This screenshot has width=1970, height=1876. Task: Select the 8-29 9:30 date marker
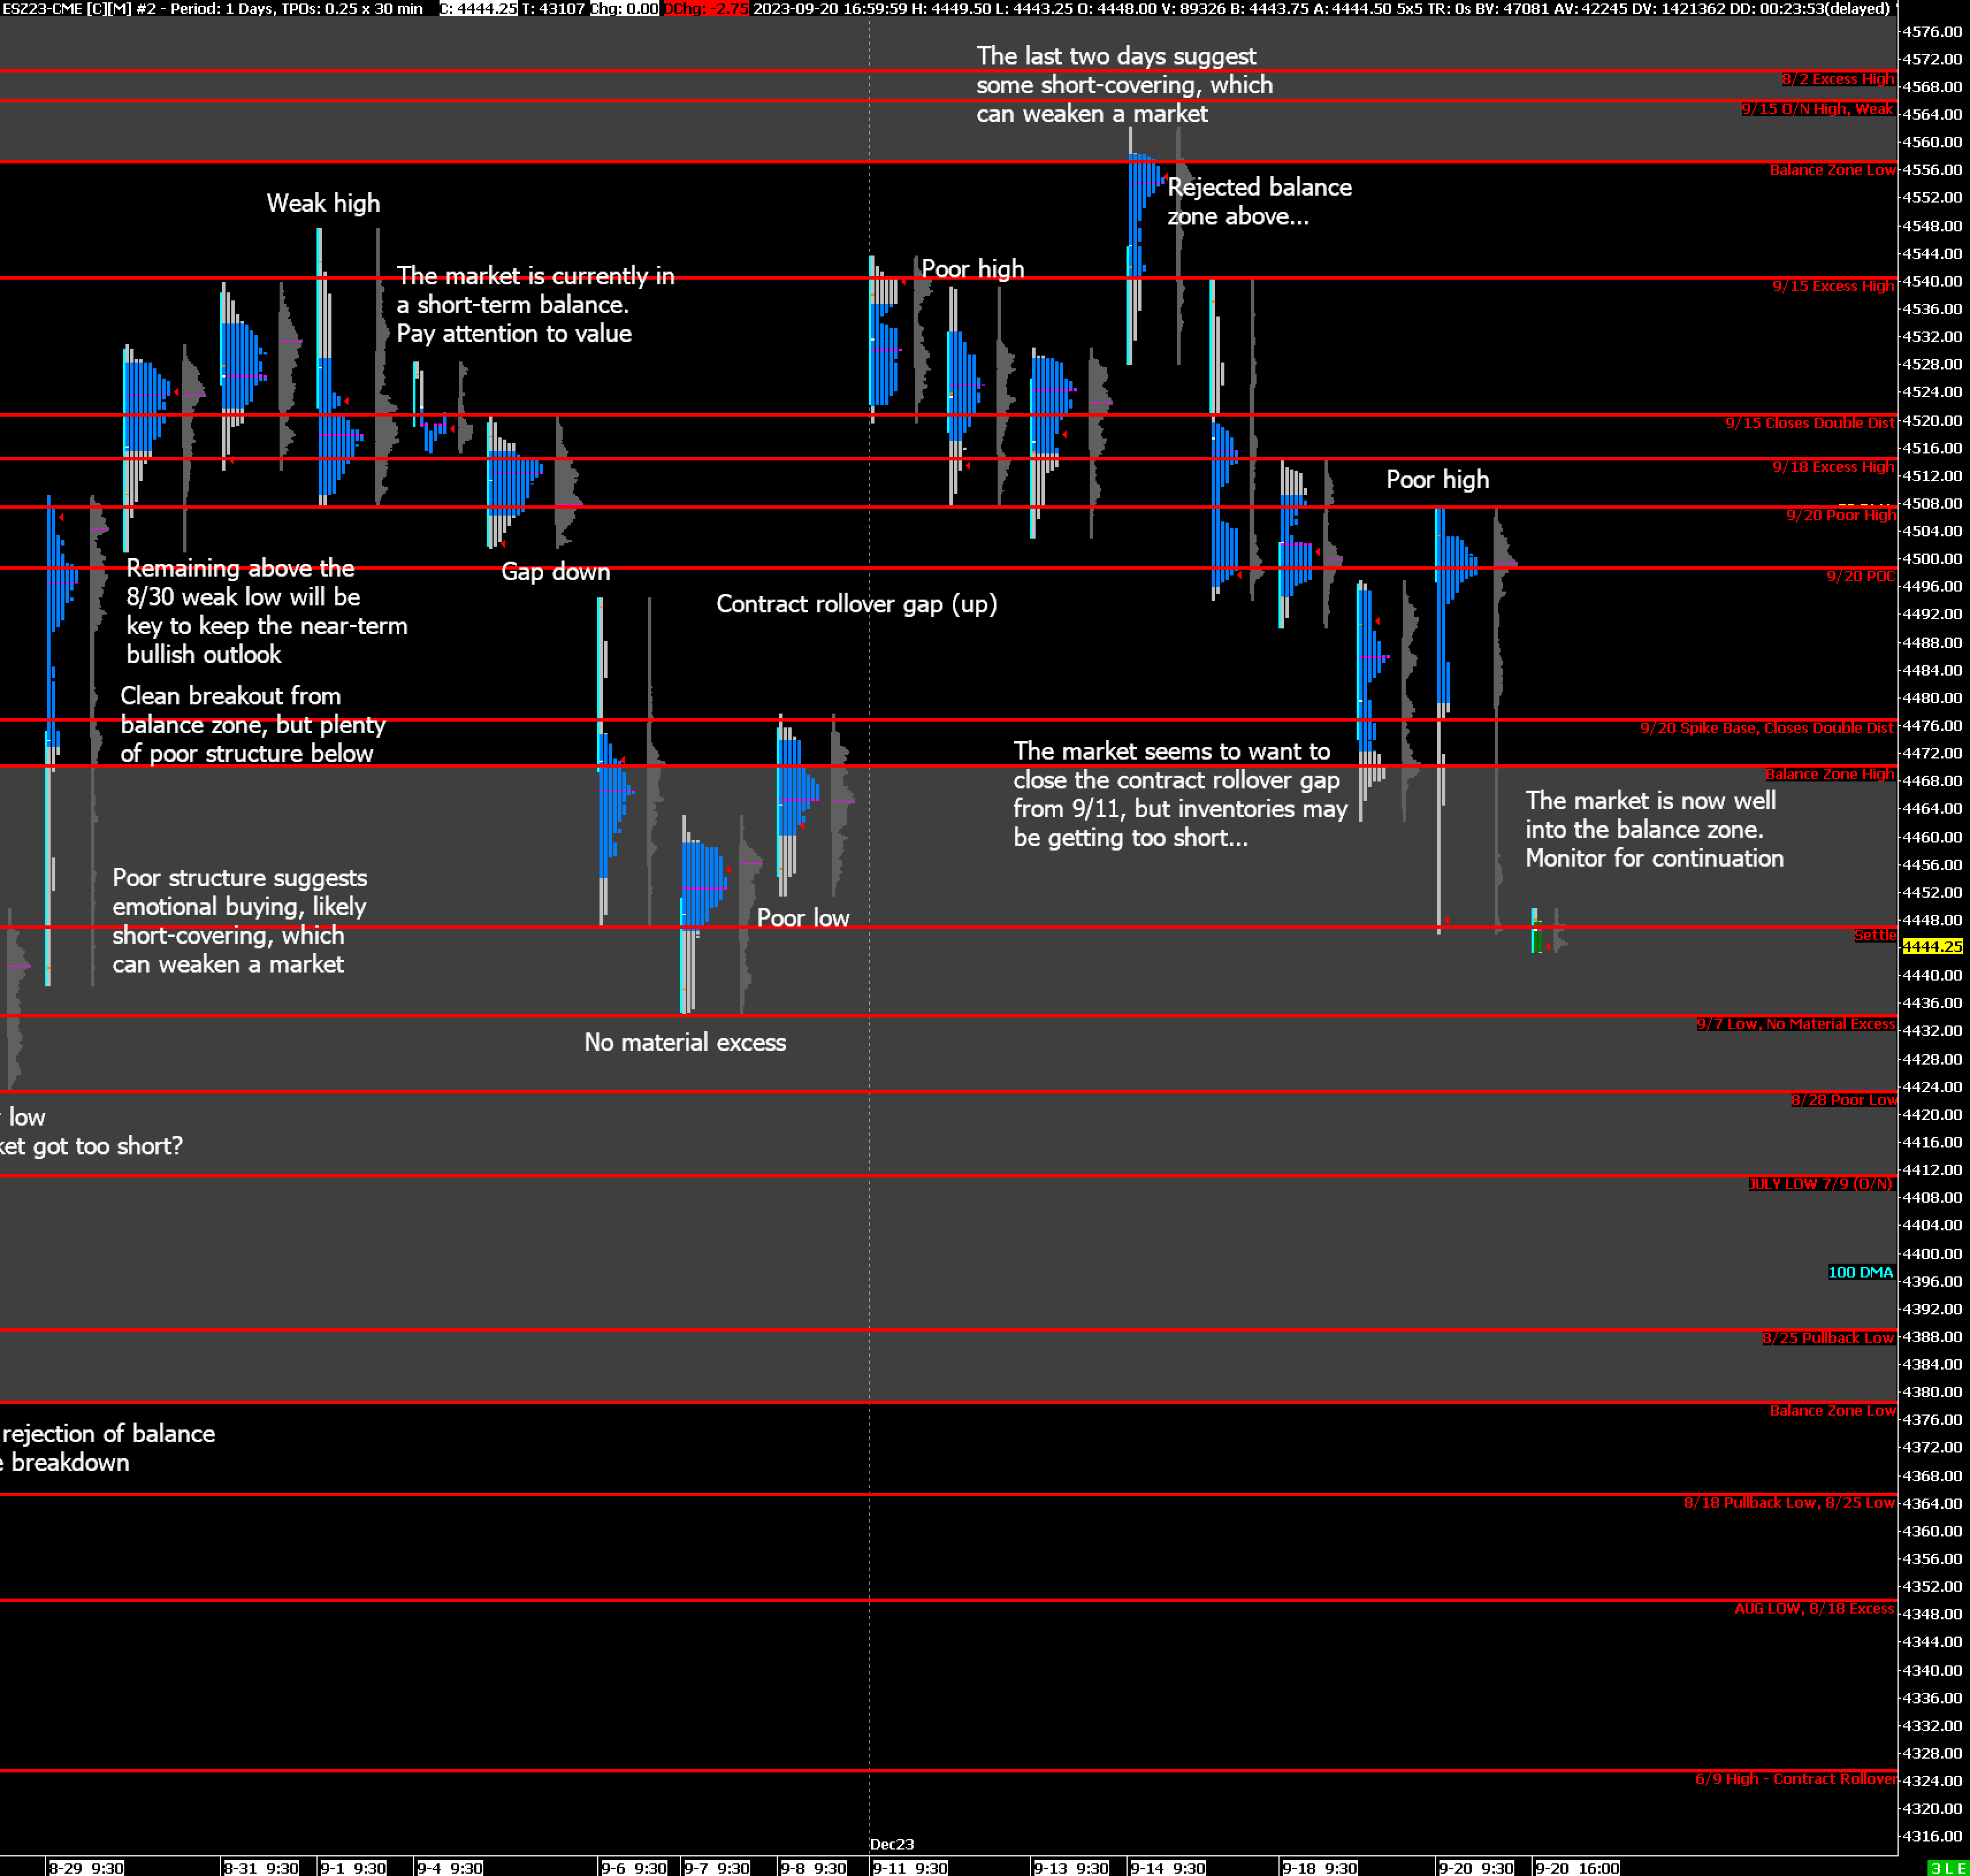click(86, 1868)
